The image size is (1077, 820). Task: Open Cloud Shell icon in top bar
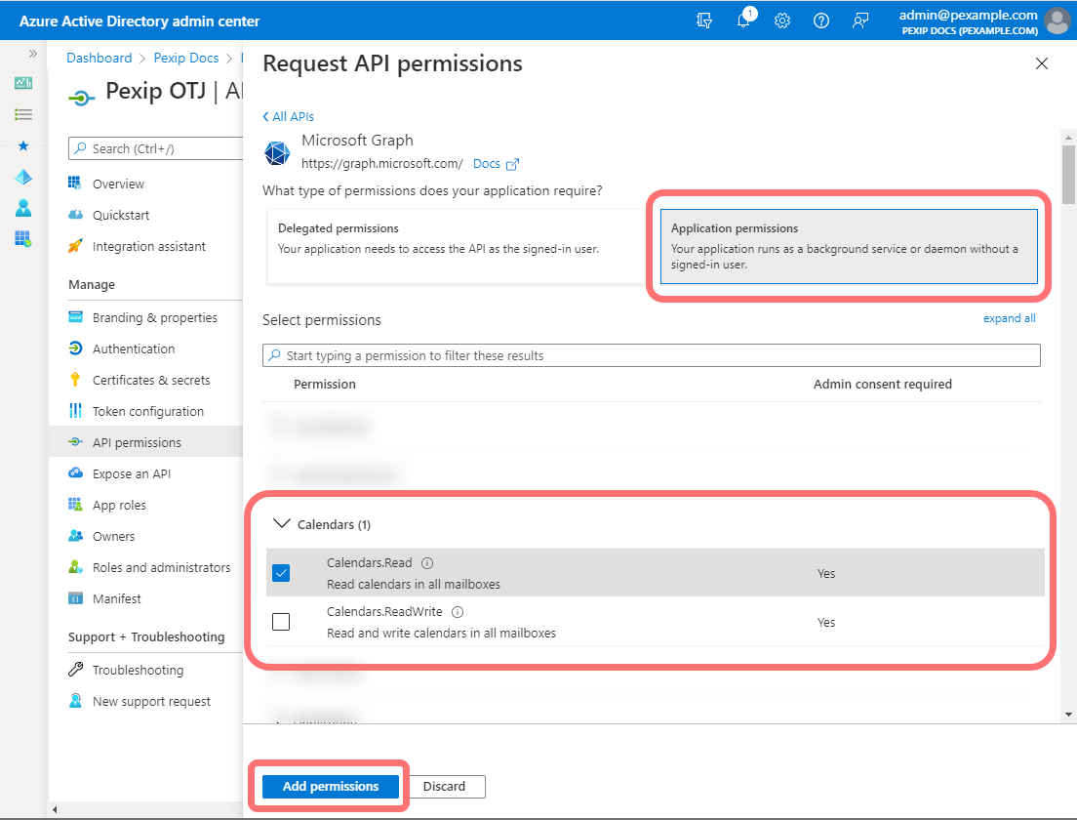(x=704, y=20)
